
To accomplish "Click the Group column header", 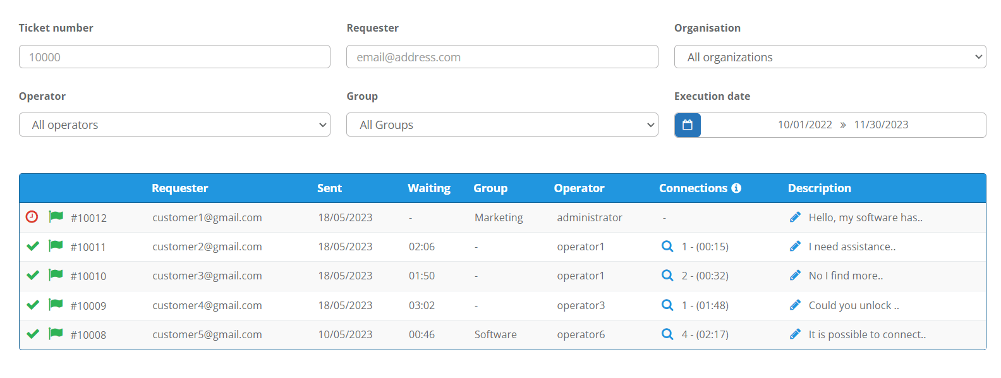I will coord(490,188).
